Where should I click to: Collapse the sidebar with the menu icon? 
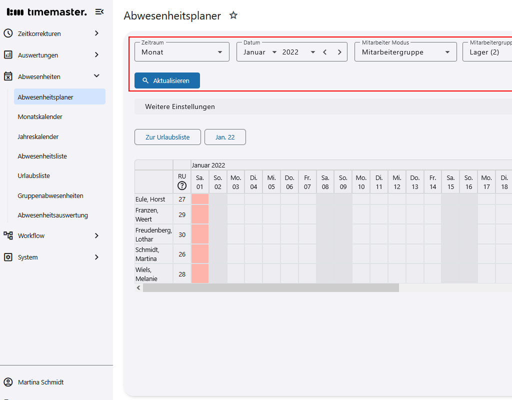pos(99,12)
